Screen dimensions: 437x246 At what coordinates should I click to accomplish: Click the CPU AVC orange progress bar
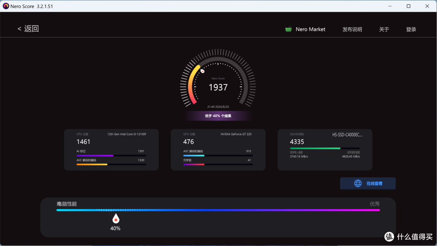coord(111,164)
